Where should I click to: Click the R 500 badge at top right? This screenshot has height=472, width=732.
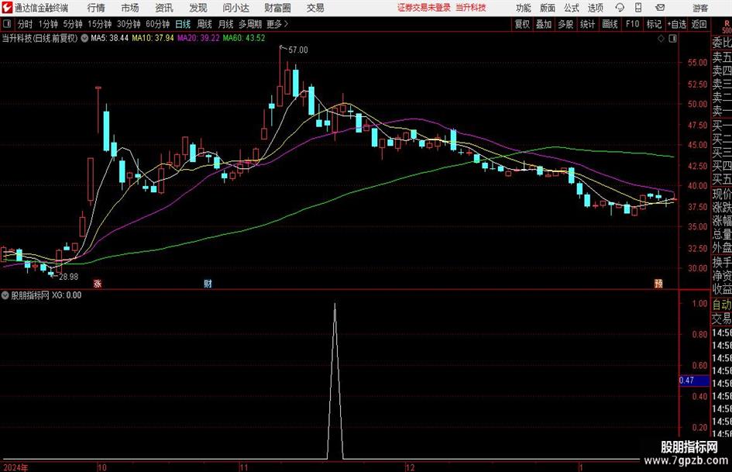click(x=727, y=26)
